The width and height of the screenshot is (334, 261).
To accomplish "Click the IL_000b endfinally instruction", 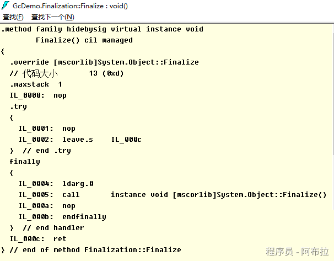I will click(x=62, y=217).
